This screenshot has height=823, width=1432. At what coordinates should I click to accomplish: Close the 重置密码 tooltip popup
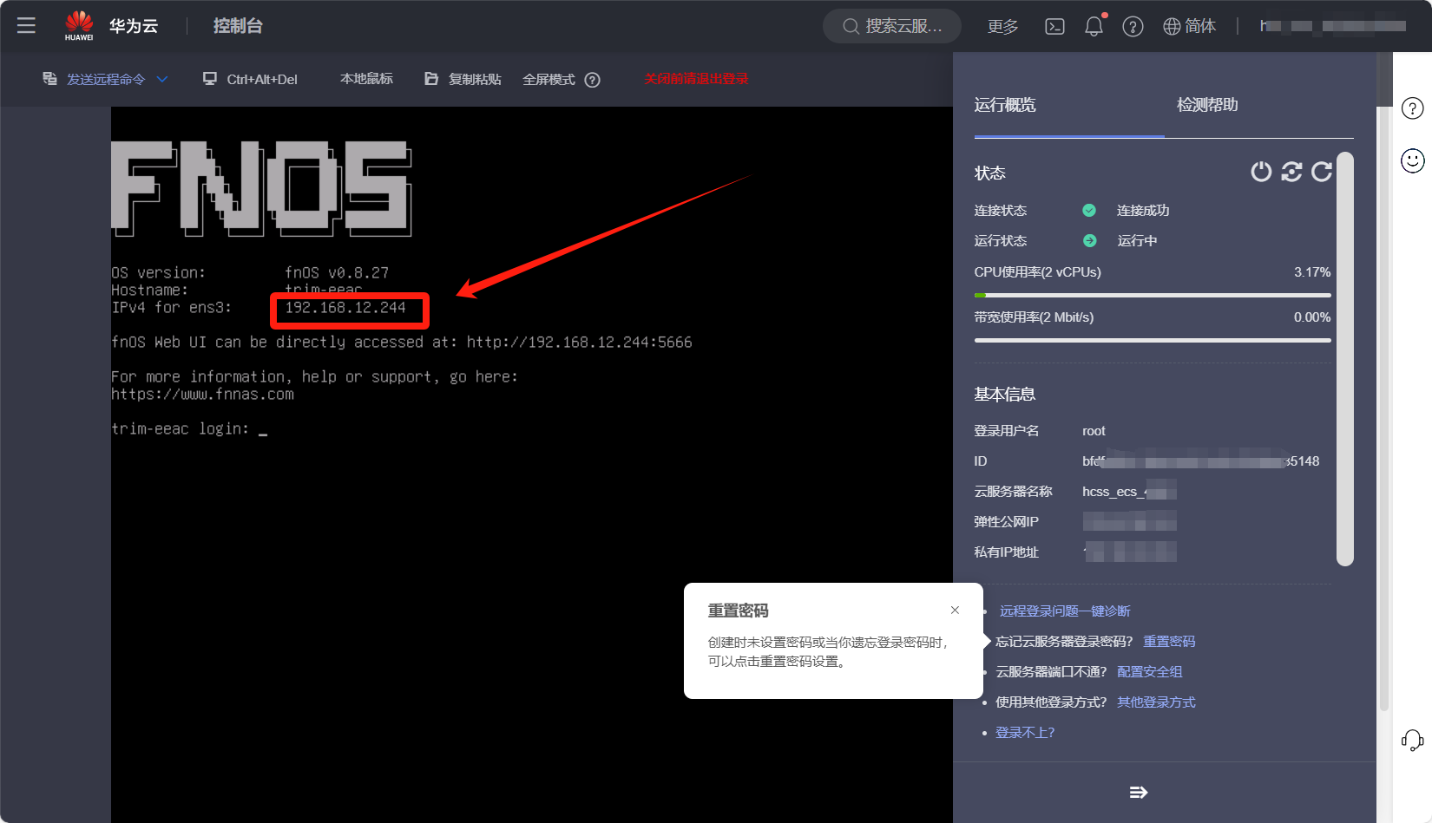955,611
